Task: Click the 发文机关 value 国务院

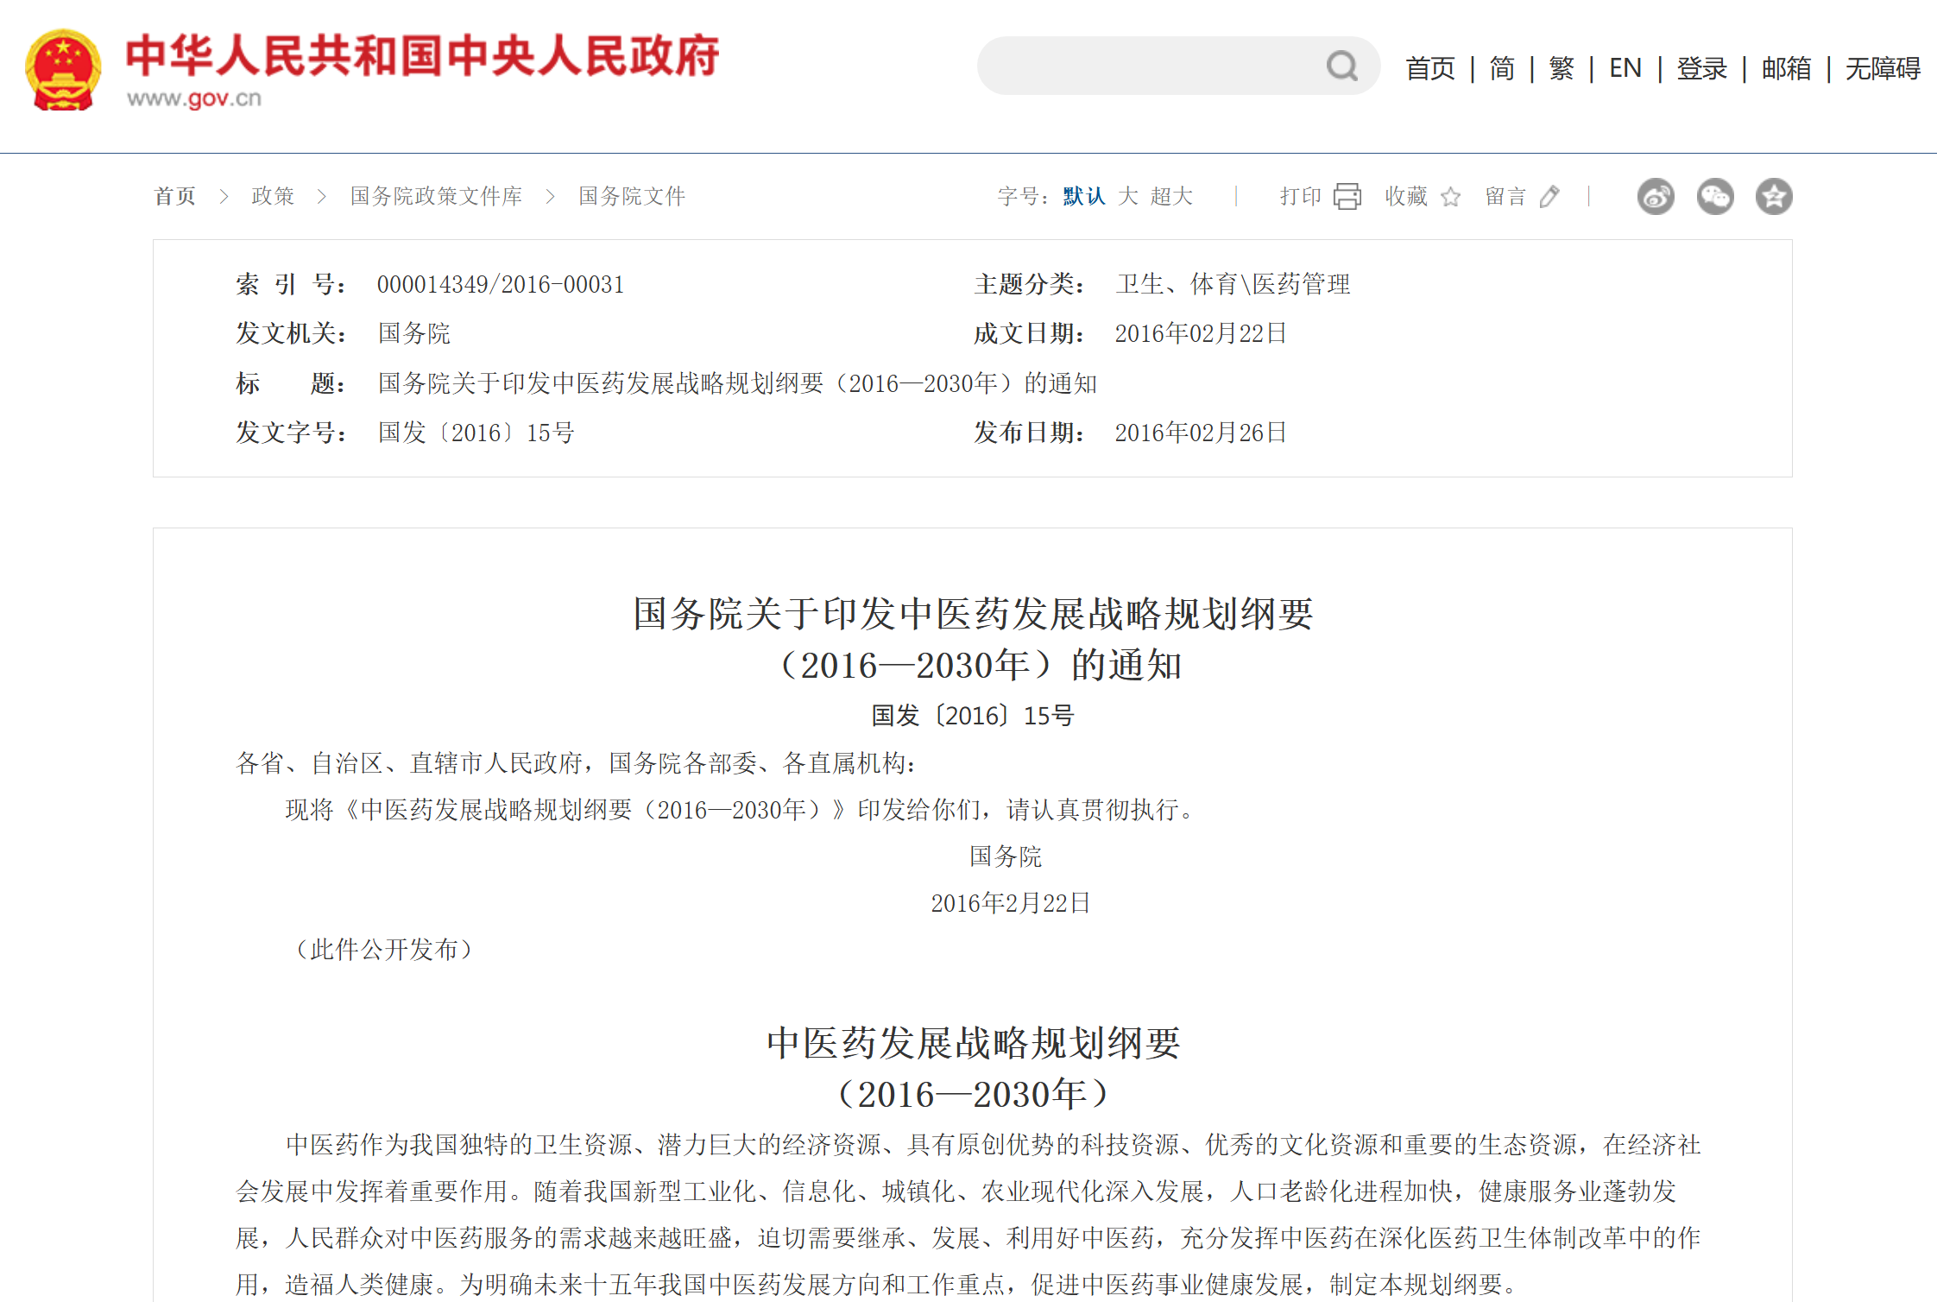Action: click(x=414, y=333)
